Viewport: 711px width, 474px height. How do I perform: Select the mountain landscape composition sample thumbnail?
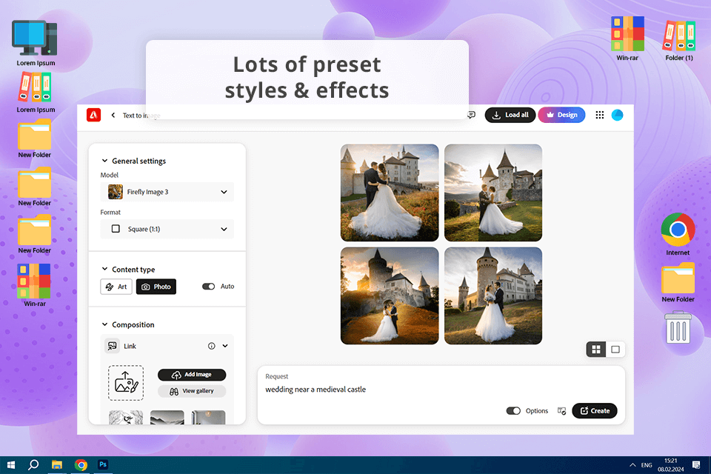[x=167, y=417]
